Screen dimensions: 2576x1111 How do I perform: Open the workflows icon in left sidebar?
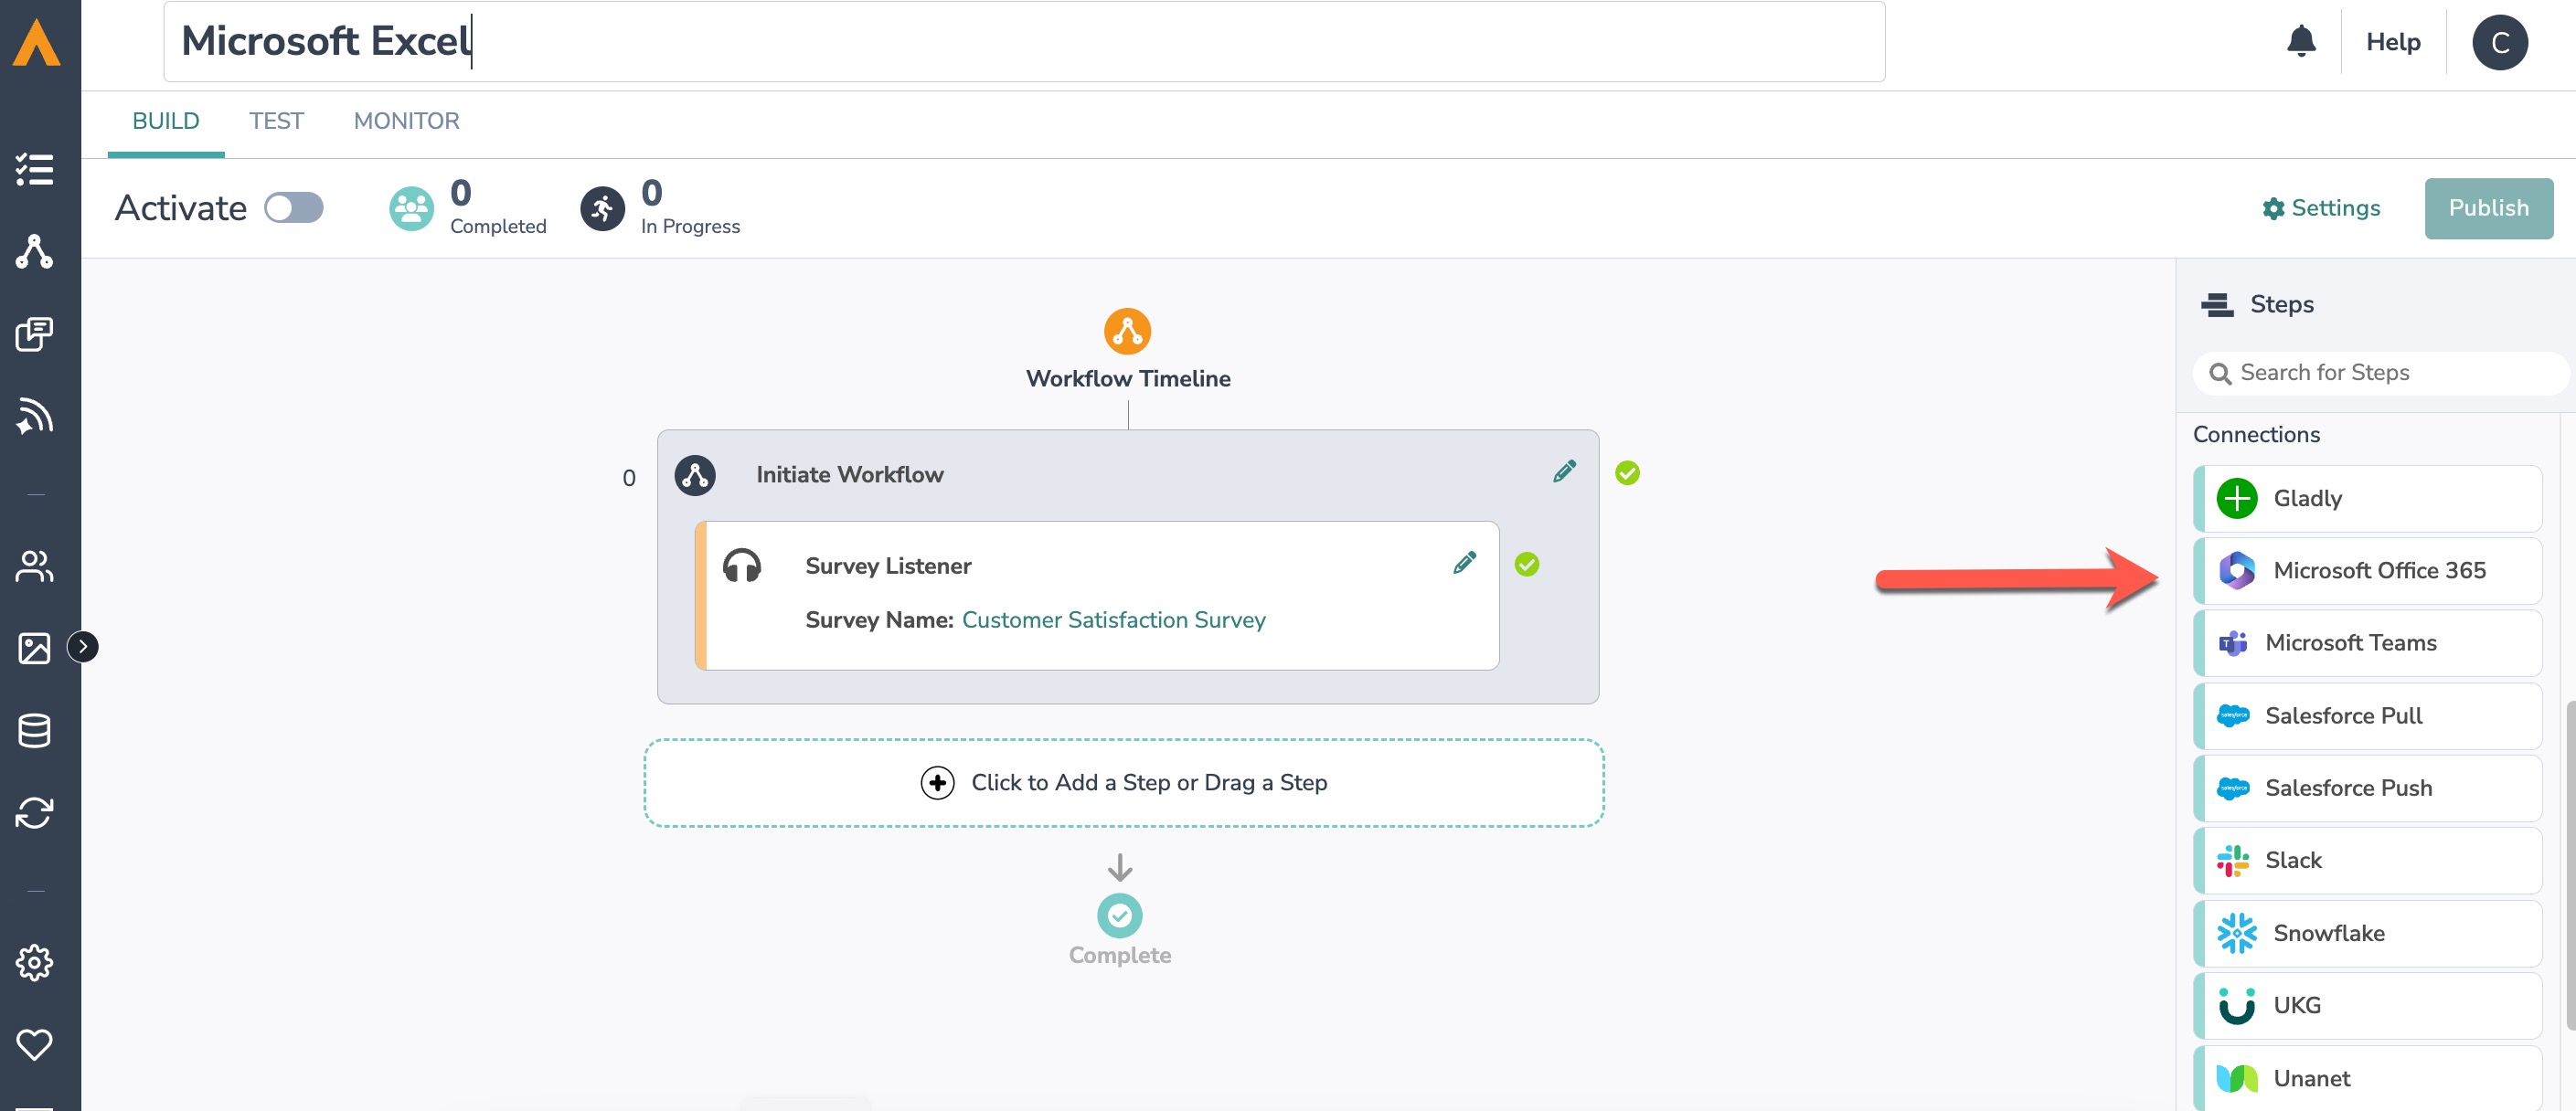(x=35, y=252)
